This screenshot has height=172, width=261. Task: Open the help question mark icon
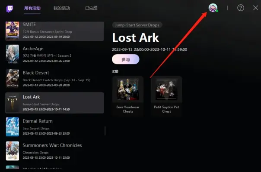click(241, 8)
